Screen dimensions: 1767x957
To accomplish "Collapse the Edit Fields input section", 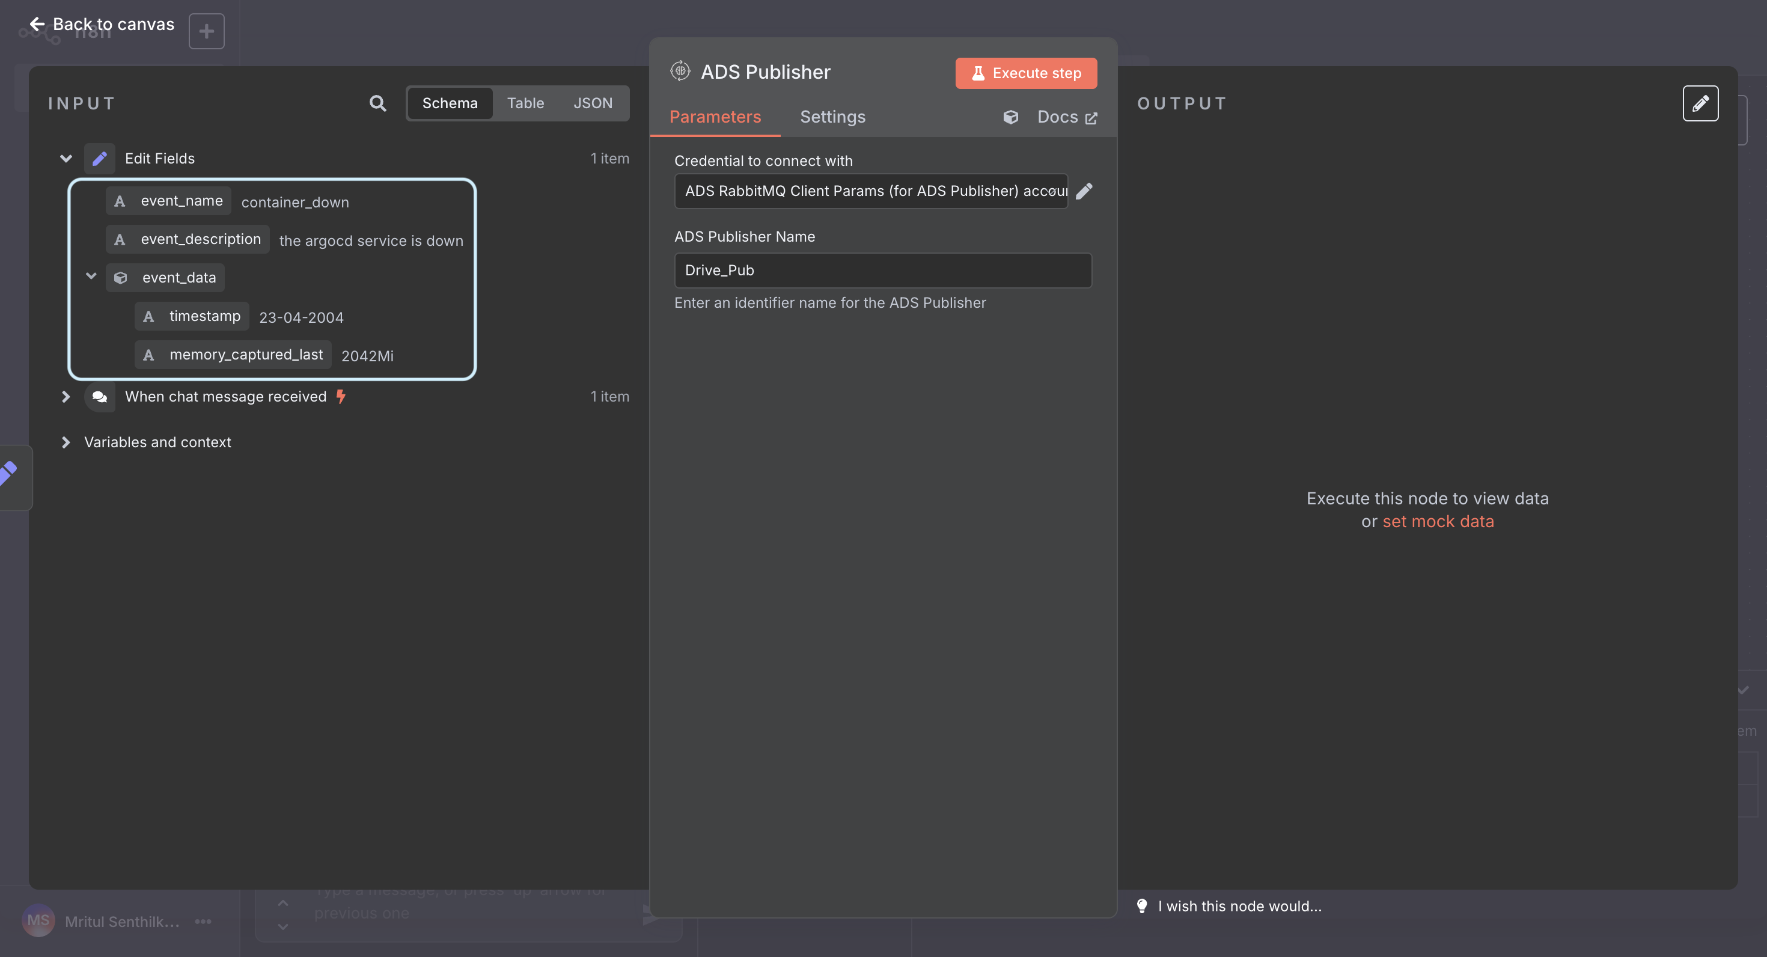I will coord(66,157).
